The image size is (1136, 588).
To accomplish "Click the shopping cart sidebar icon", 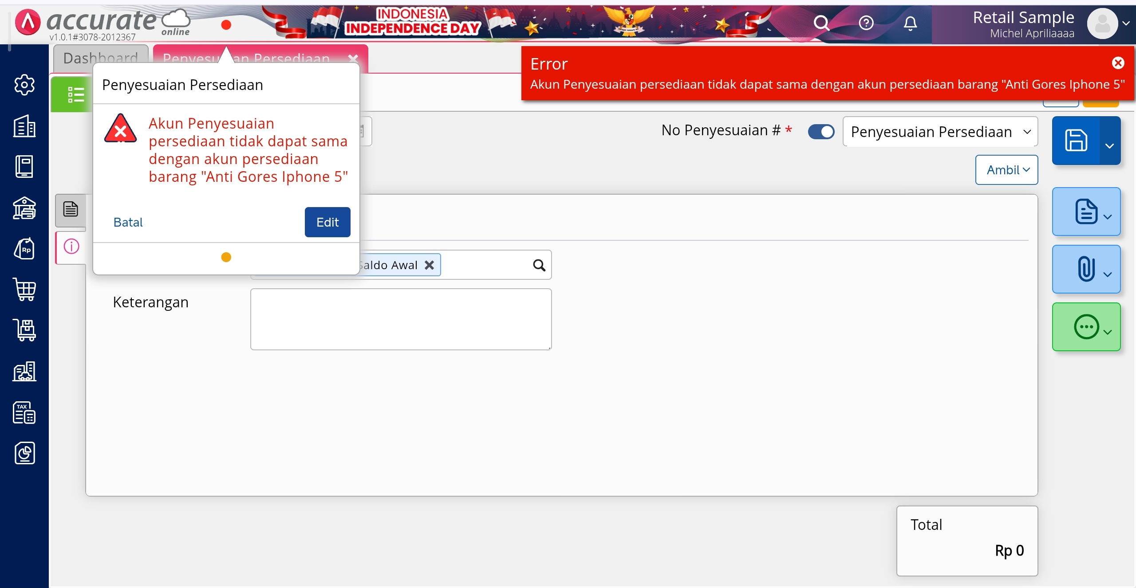I will point(24,290).
